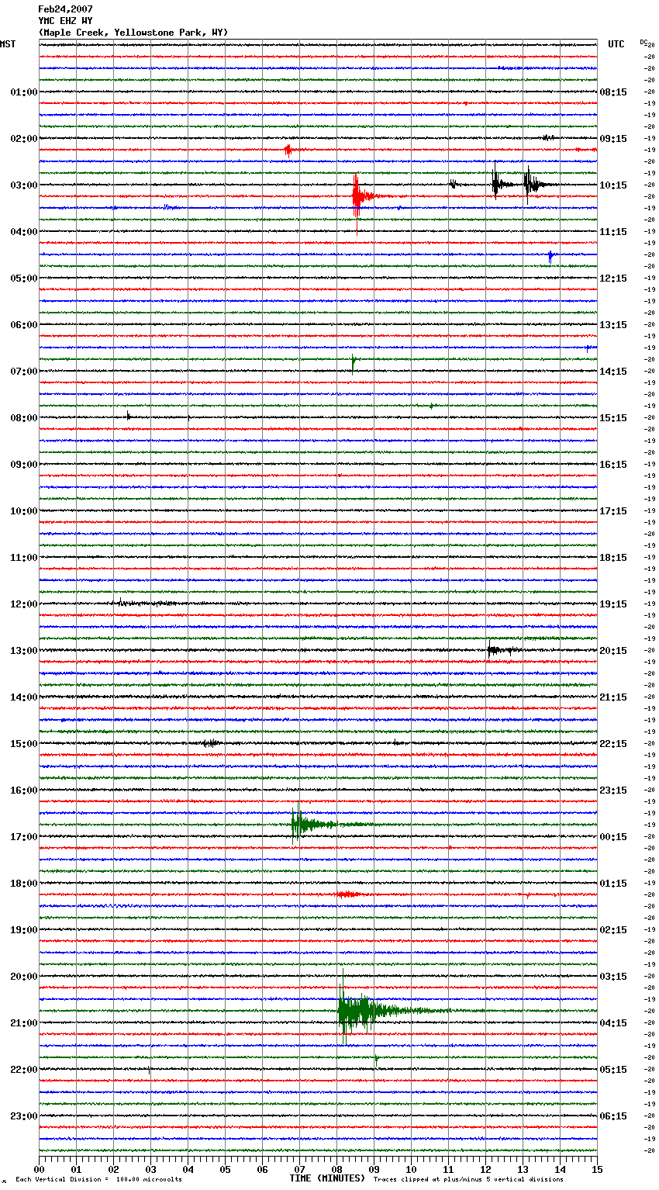Click the 23:15 UTC time label
This screenshot has width=659, height=1190.
[613, 790]
